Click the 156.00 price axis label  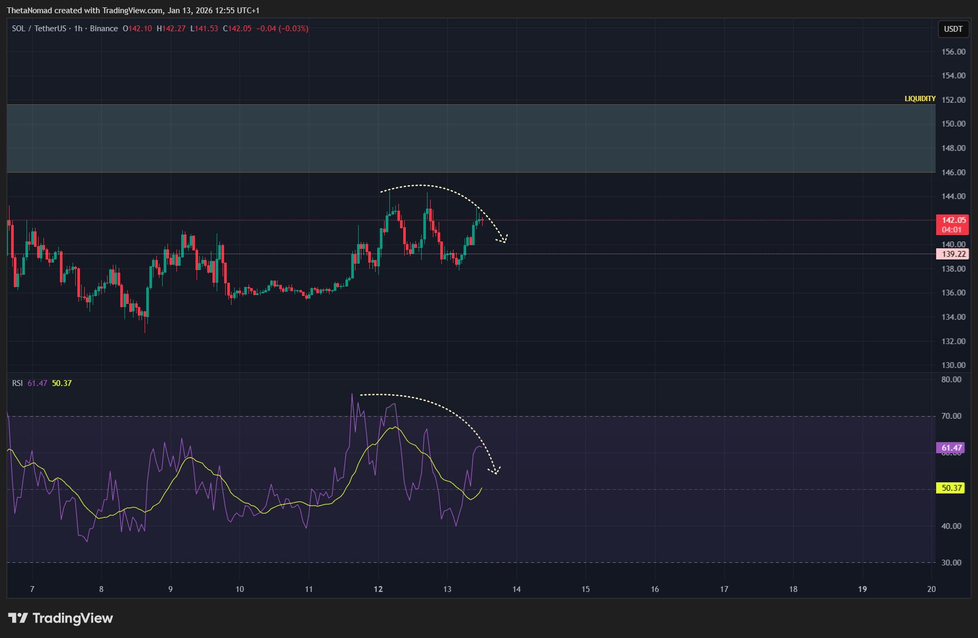click(953, 52)
